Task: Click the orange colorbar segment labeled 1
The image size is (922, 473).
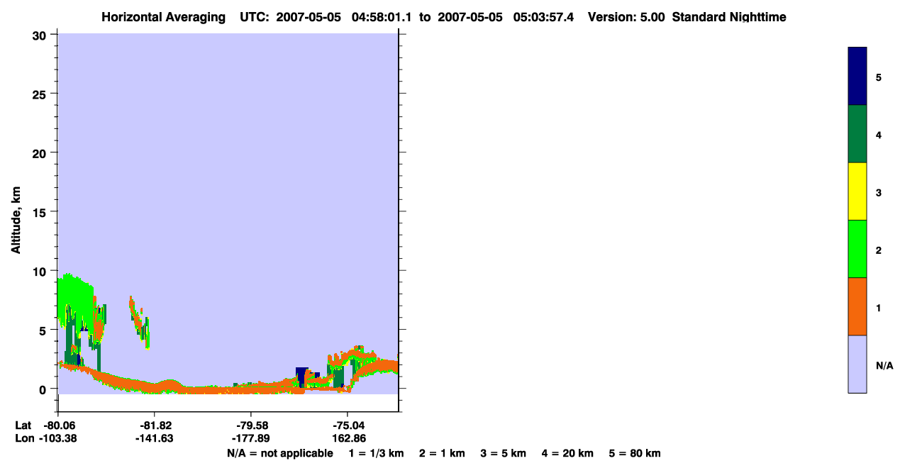Action: click(857, 306)
